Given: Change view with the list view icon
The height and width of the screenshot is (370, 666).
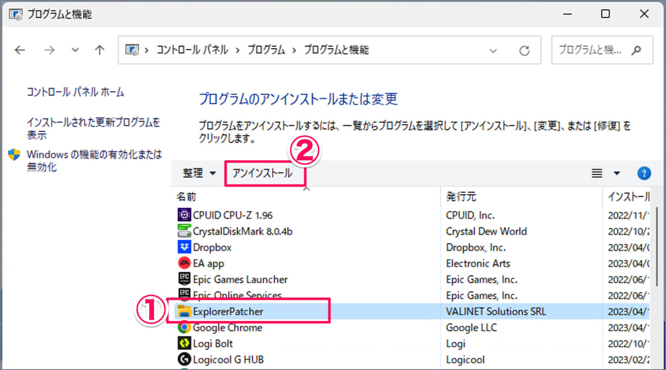Looking at the screenshot, I should [x=597, y=174].
